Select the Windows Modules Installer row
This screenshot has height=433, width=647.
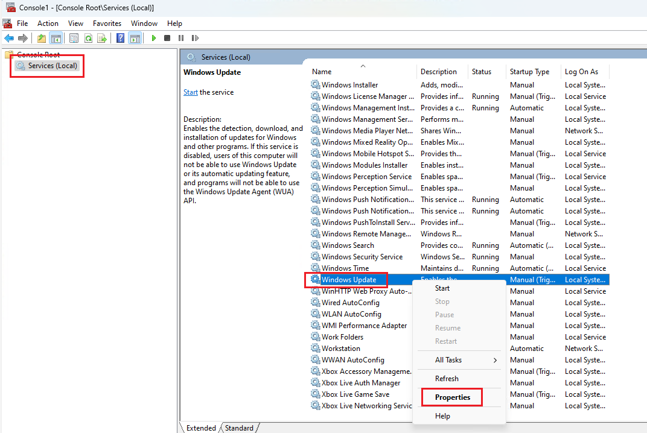(x=459, y=165)
